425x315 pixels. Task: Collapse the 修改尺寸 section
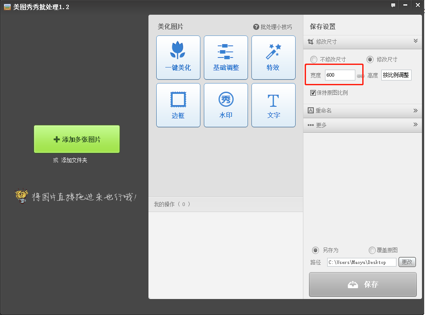415,41
